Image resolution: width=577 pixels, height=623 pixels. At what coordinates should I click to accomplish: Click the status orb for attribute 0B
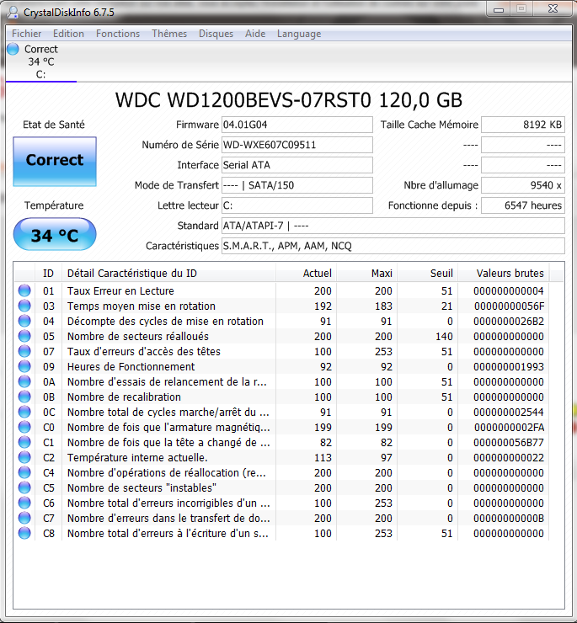24,397
